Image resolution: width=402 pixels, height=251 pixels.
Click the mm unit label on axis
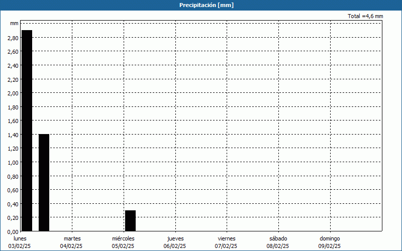pyautogui.click(x=14, y=24)
